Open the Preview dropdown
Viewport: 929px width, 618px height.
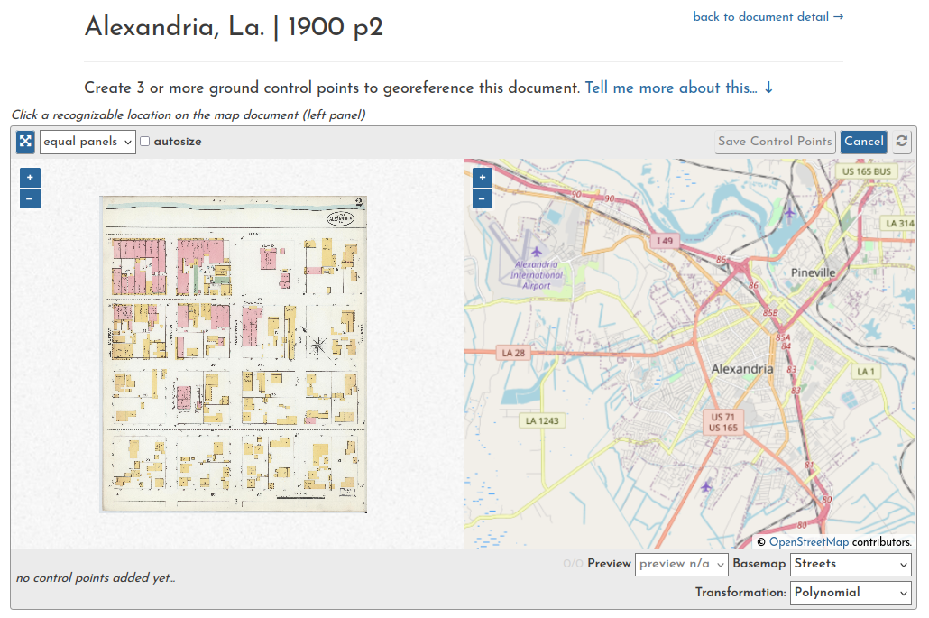(x=681, y=564)
